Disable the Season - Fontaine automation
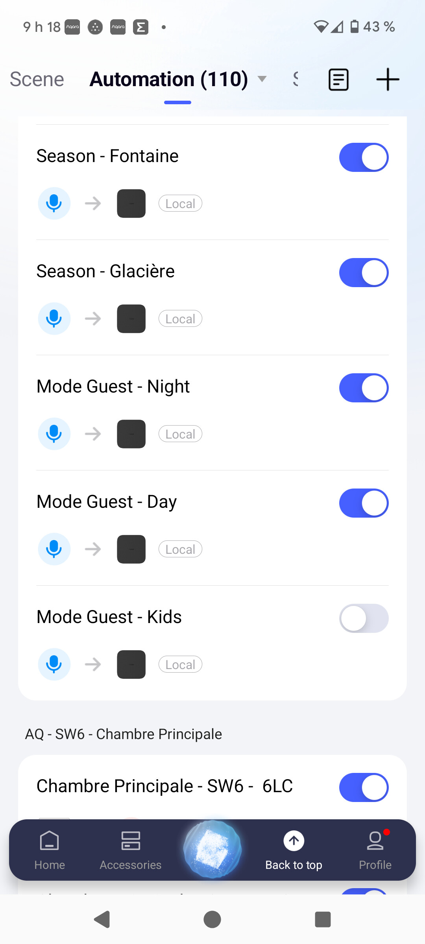The width and height of the screenshot is (425, 944). [364, 157]
